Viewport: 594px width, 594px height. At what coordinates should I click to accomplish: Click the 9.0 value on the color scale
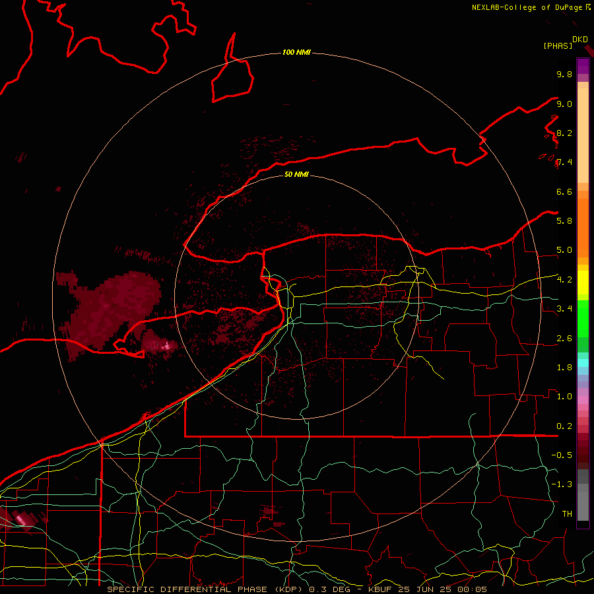coord(564,104)
